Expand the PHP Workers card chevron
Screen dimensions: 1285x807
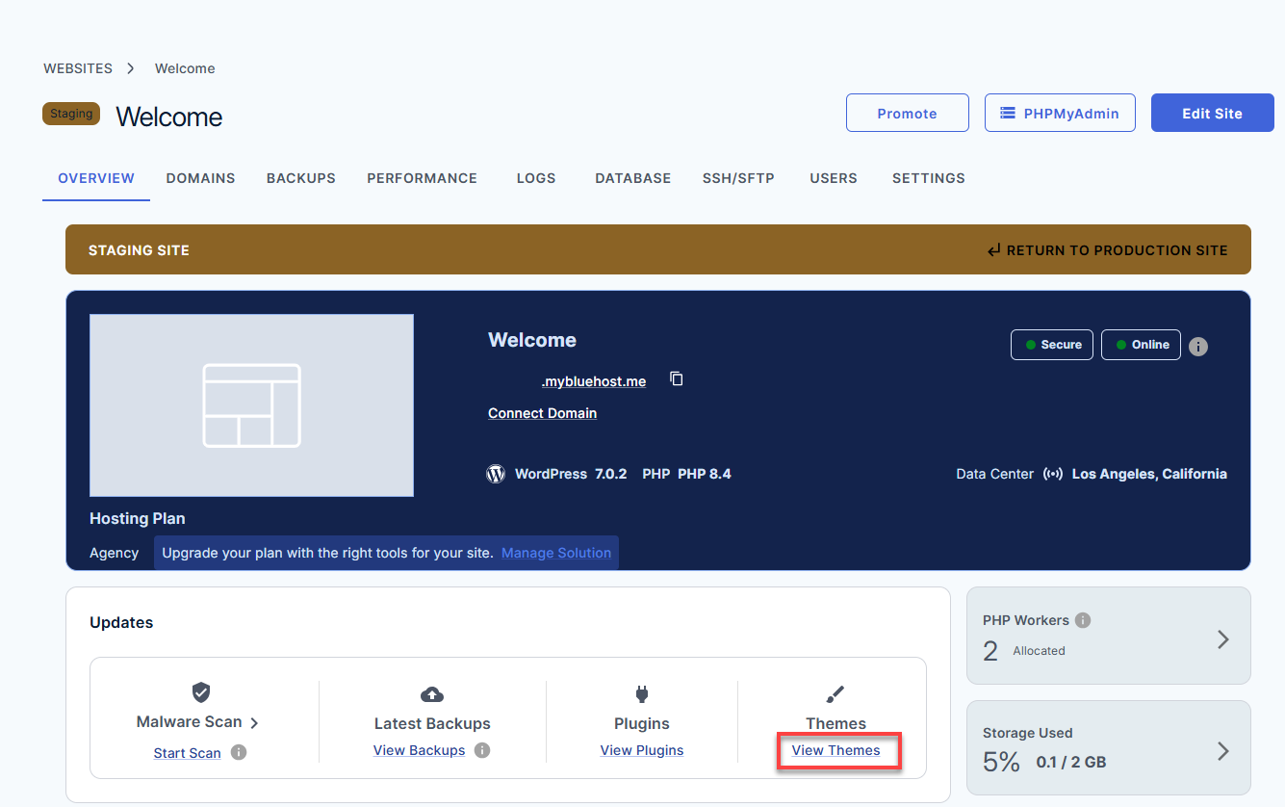[x=1223, y=639]
